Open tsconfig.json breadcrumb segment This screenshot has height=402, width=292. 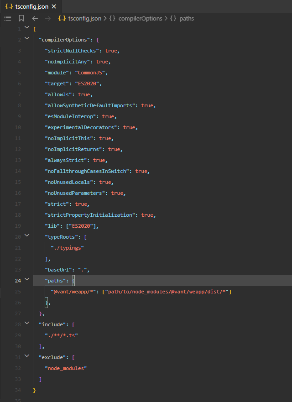tap(84, 18)
